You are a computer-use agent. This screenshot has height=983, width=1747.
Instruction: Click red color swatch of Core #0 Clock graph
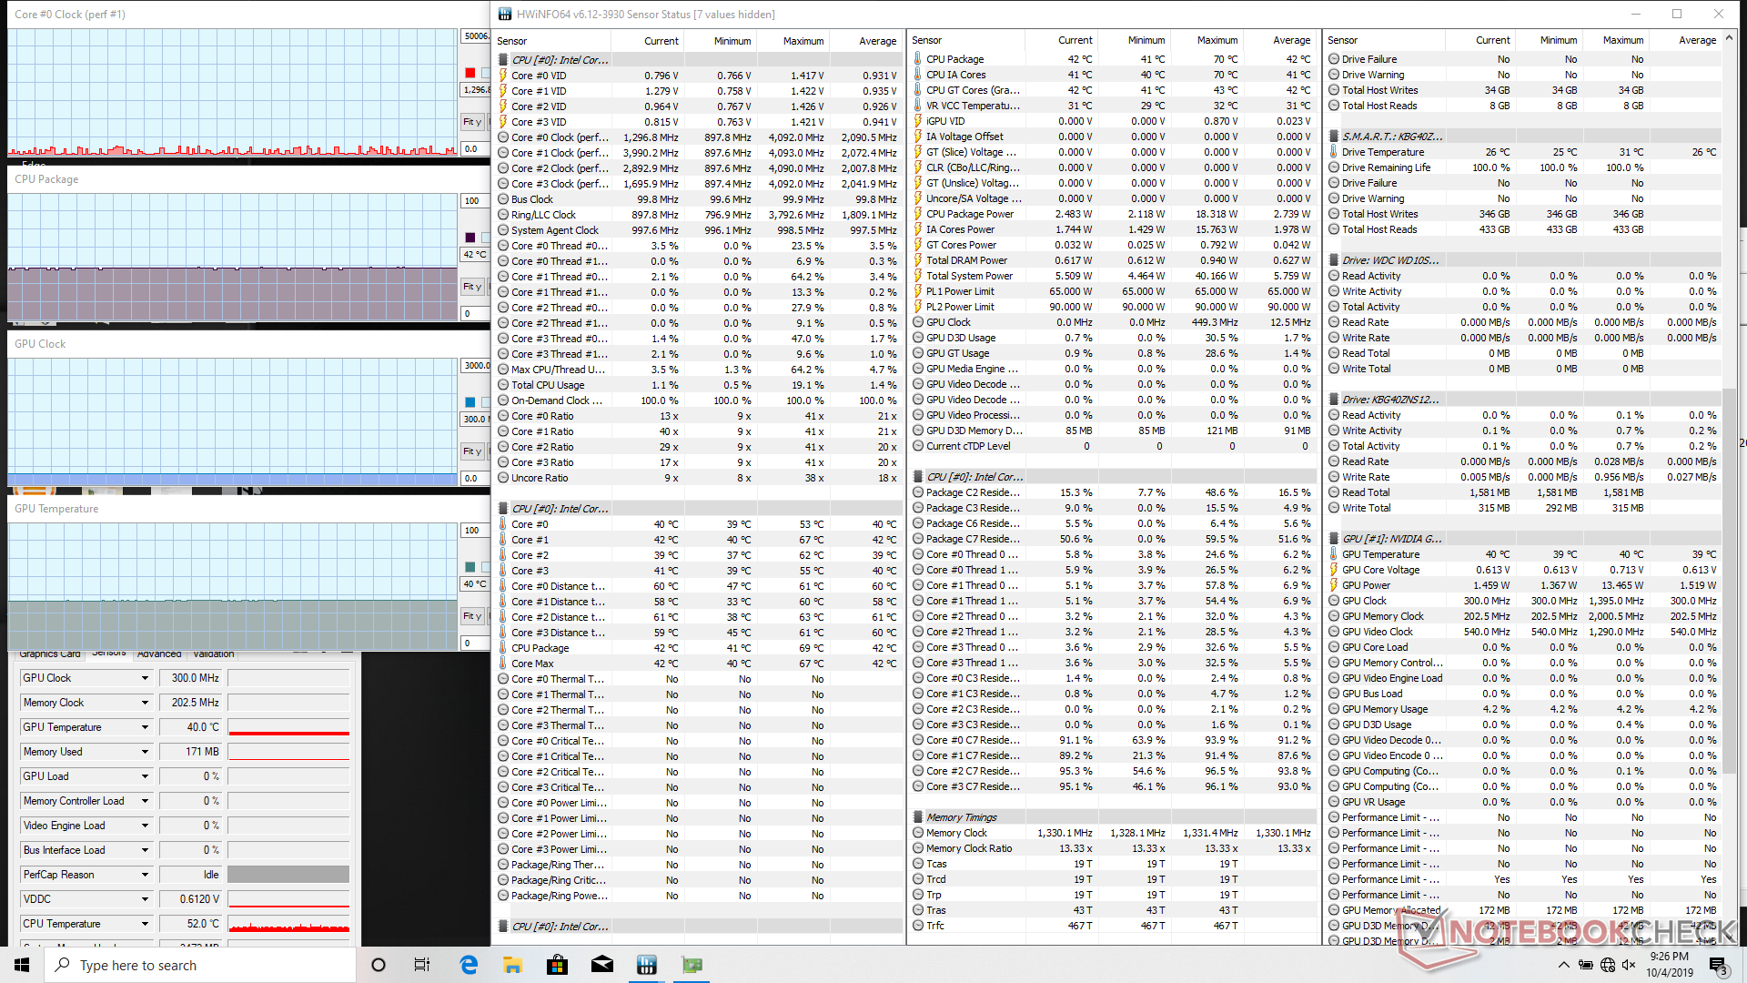[470, 73]
